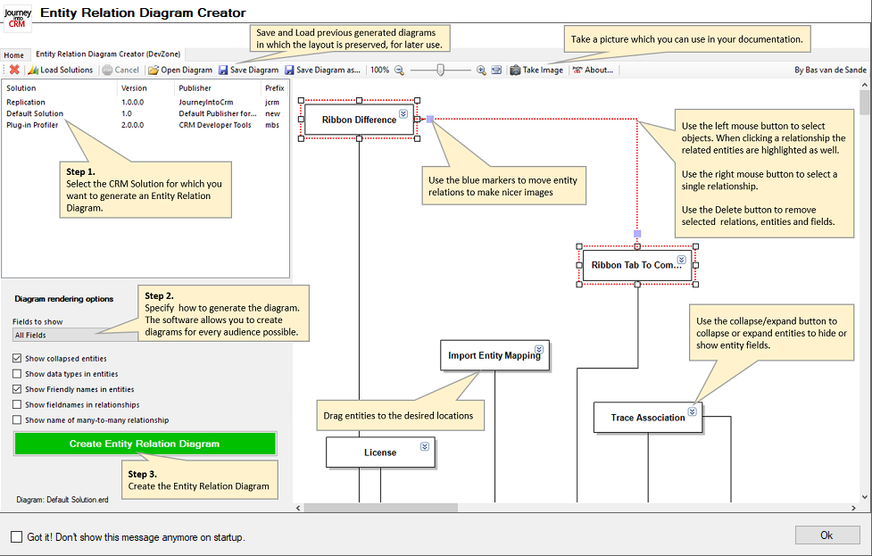
Task: Click the Ok button
Action: [x=827, y=535]
